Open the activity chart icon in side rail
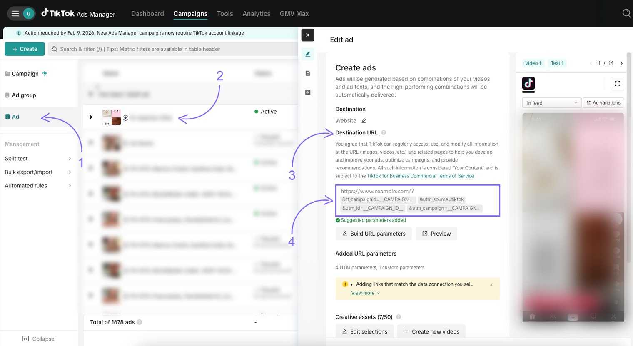The image size is (633, 346). pyautogui.click(x=307, y=92)
